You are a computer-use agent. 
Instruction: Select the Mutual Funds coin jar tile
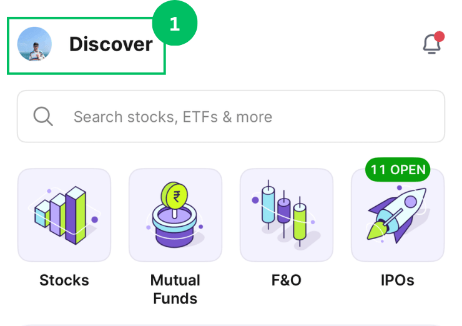175,215
